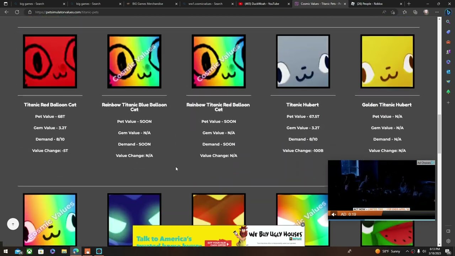Open the Golden Titanic Hubert pet image
Image resolution: width=455 pixels, height=256 pixels.
387,61
